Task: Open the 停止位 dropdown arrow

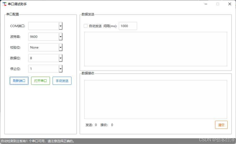Action: click(x=60, y=69)
